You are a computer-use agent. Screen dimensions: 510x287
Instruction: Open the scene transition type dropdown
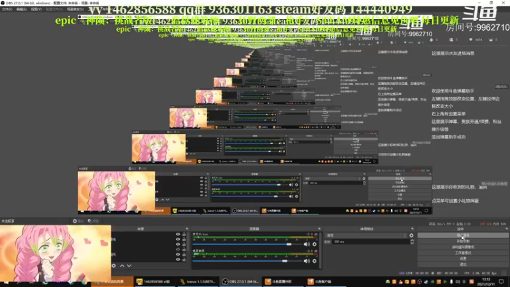366,235
